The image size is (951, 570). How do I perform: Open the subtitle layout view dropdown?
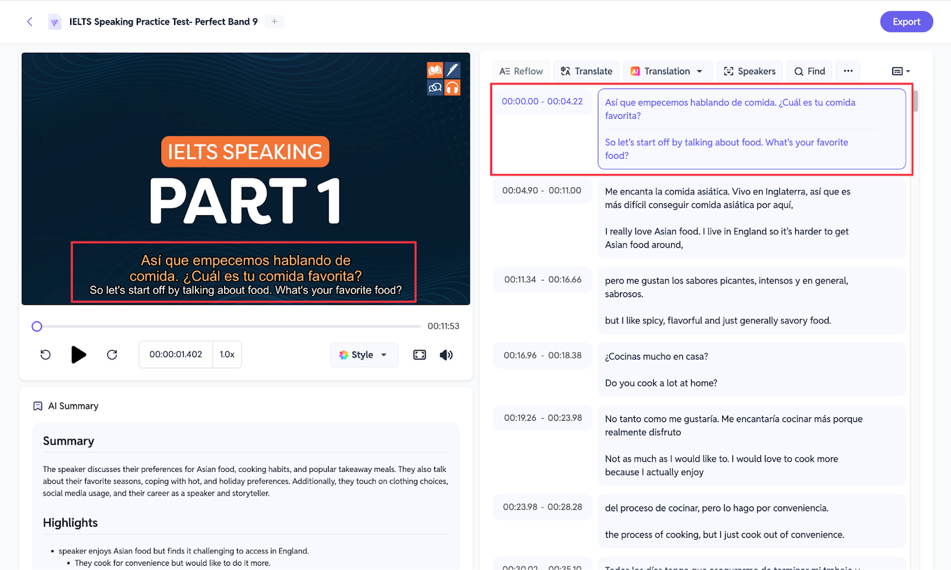901,71
